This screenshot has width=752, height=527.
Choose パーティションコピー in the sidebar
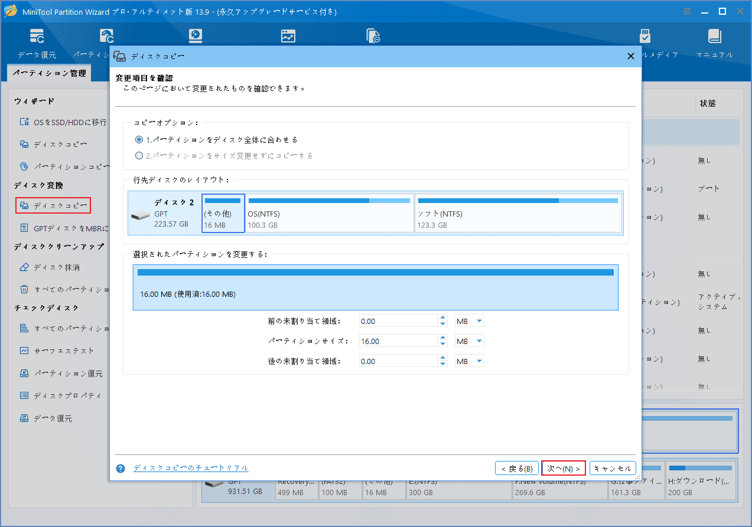(65, 166)
